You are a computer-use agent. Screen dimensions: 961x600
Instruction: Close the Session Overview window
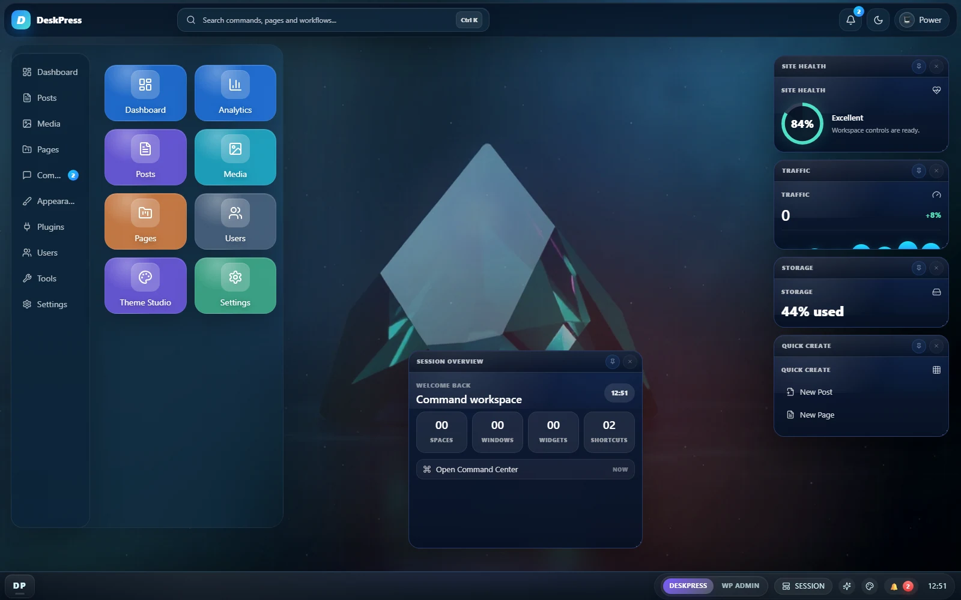click(x=630, y=362)
